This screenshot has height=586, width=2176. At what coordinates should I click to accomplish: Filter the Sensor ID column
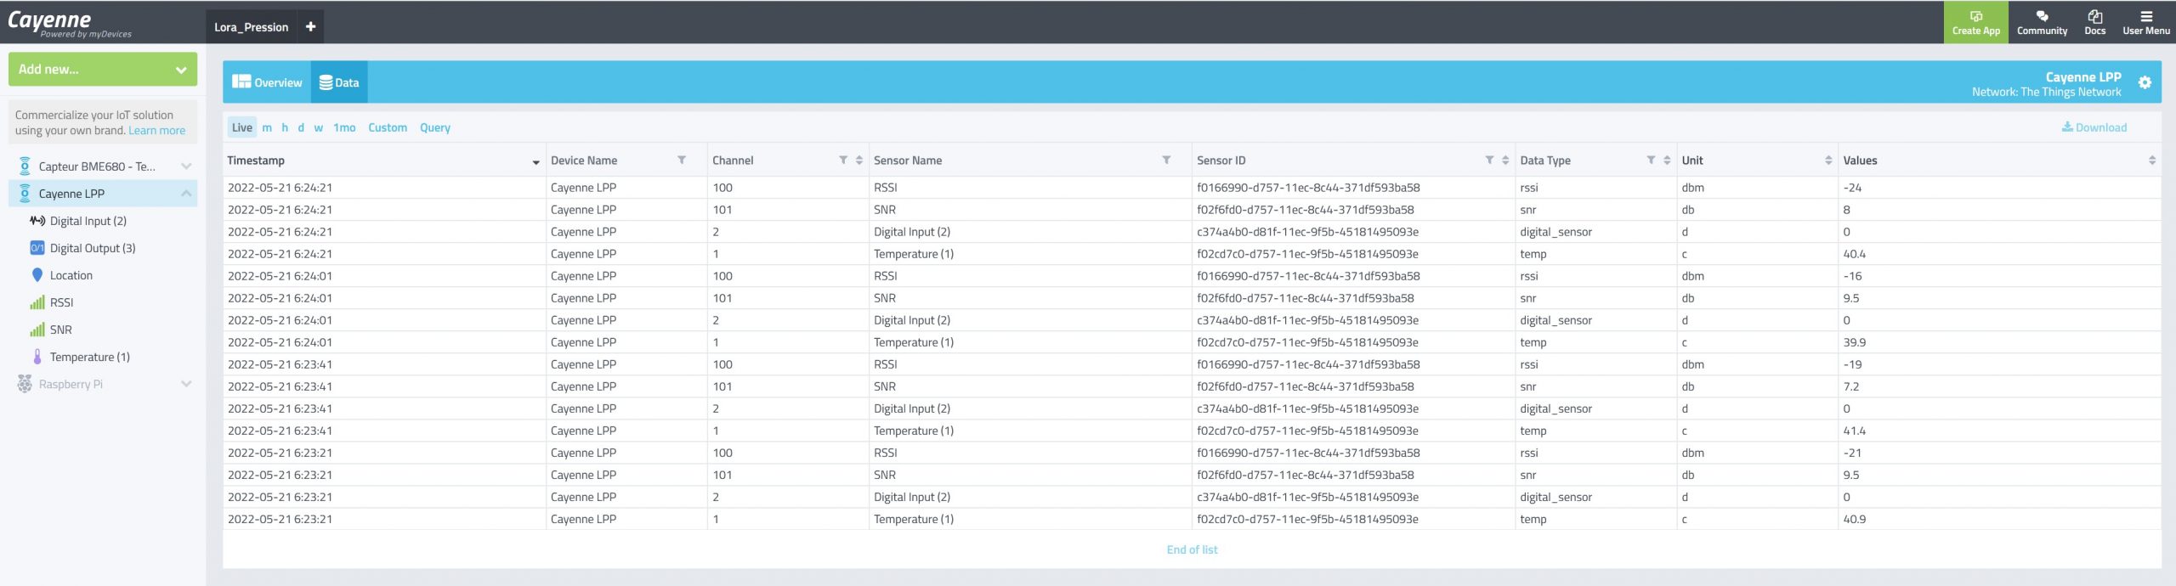click(x=1489, y=160)
